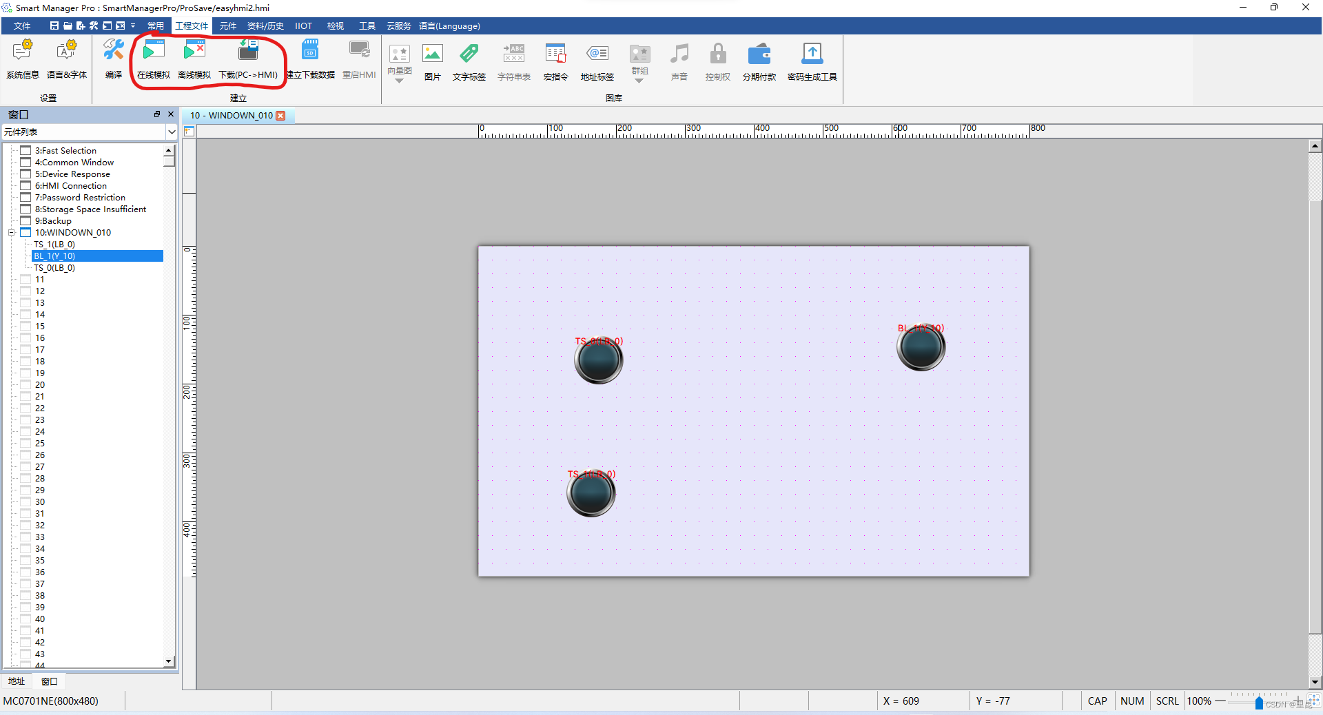Click canvas vertical scrollbar down arrow

pos(1315,683)
